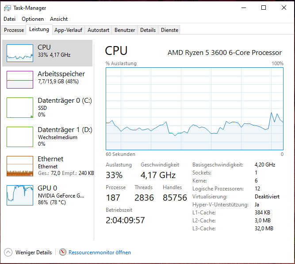This screenshot has height=264, width=295.
Task: Select the GPU 0 NVIDIA graph
Action: (20, 195)
